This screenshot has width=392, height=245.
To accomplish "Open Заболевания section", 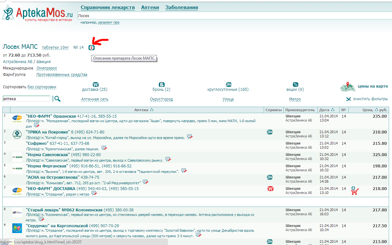I will pos(182,7).
